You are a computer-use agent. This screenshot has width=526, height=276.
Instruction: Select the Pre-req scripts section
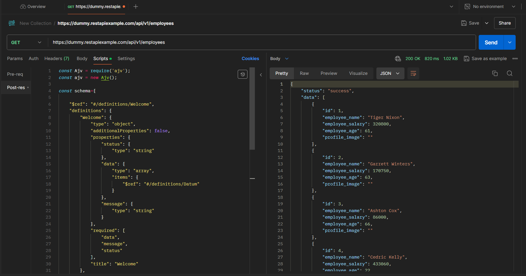click(15, 74)
